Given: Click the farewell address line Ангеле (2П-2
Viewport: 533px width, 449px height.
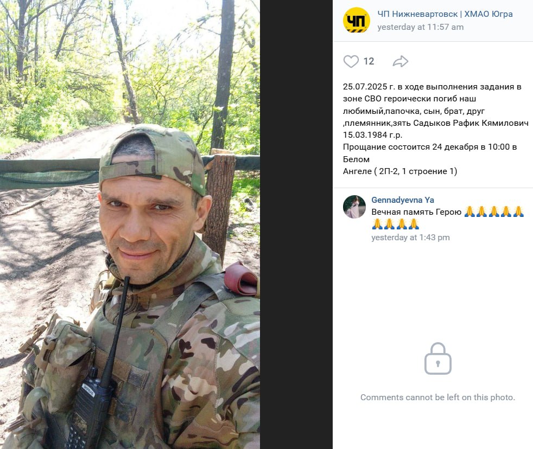Looking at the screenshot, I should point(399,171).
